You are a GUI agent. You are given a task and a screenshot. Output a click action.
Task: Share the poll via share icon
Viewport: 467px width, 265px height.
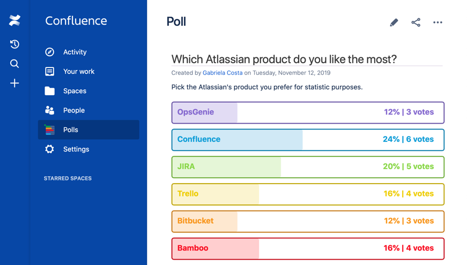point(416,22)
